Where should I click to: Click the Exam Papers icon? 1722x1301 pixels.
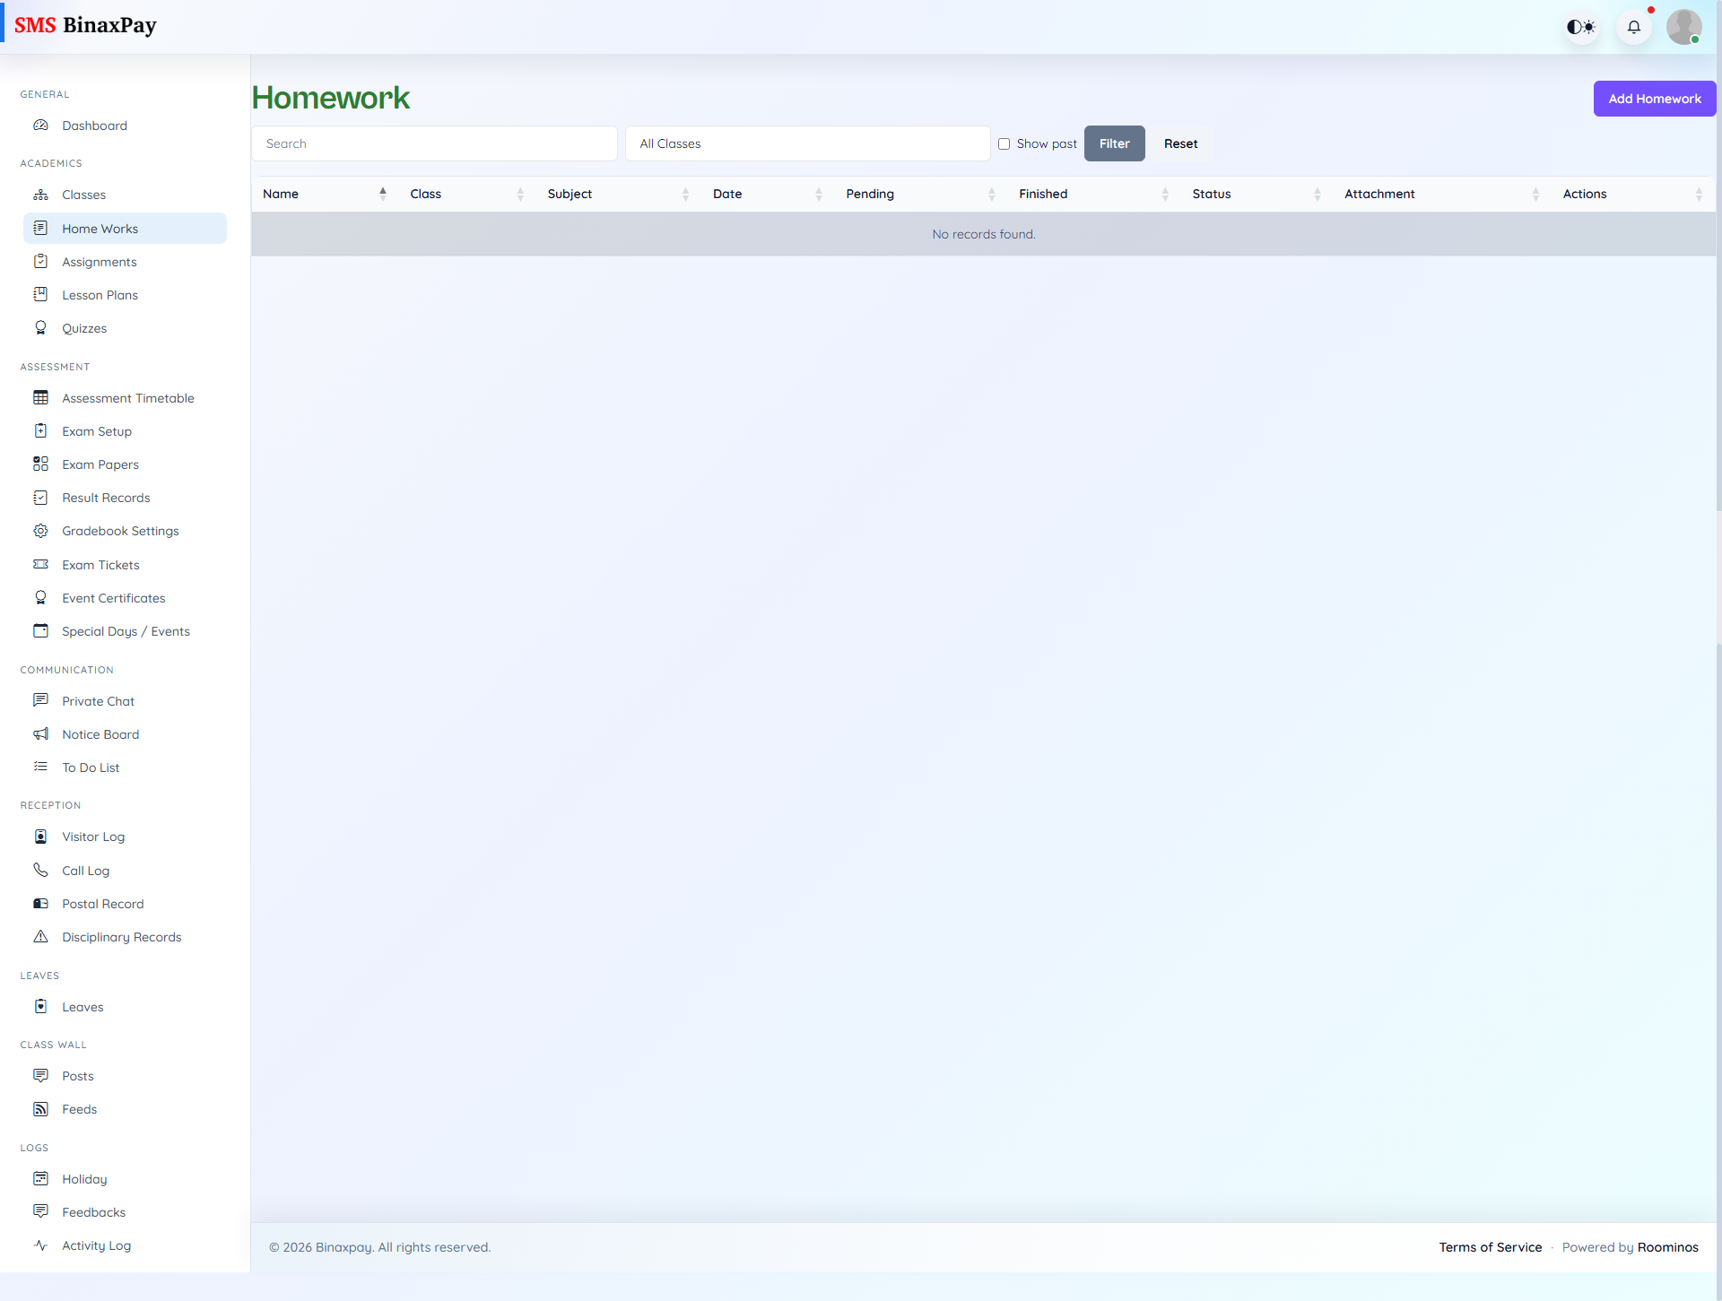coord(41,464)
